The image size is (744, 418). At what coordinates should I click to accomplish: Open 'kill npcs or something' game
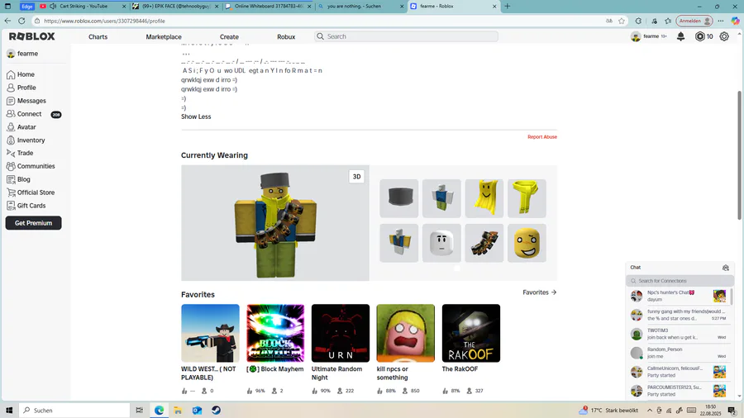tap(406, 333)
